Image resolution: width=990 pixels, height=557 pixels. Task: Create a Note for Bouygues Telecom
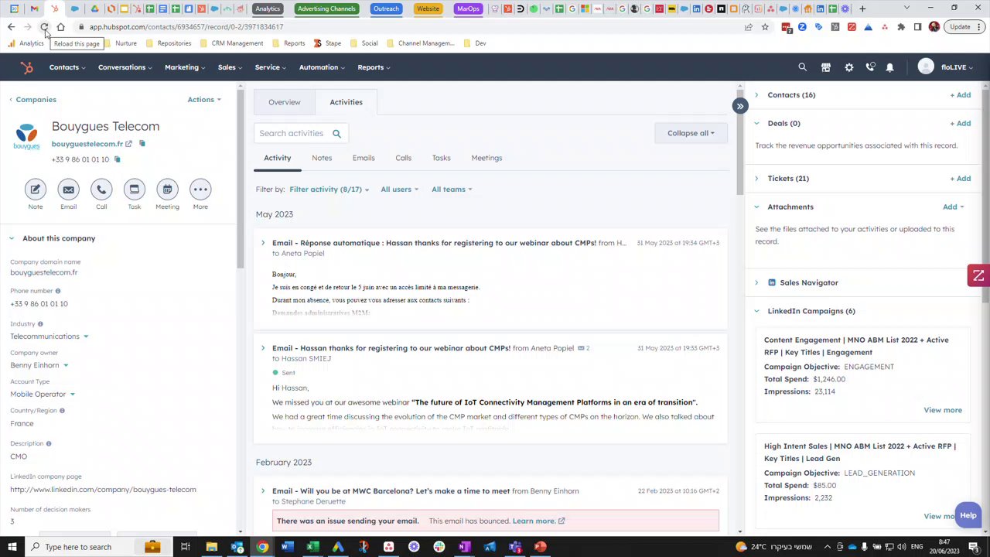point(35,190)
